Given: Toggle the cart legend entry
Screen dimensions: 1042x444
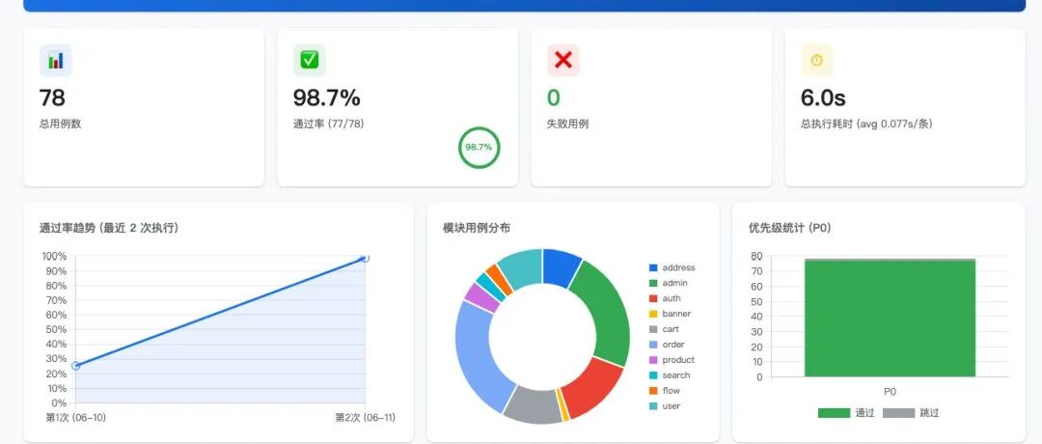Looking at the screenshot, I should pyautogui.click(x=664, y=329).
